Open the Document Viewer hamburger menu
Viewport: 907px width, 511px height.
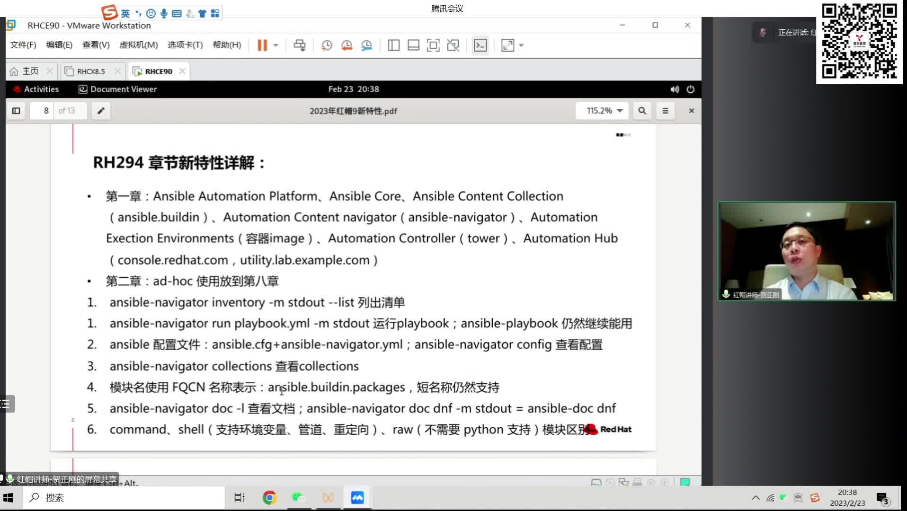pyautogui.click(x=665, y=110)
